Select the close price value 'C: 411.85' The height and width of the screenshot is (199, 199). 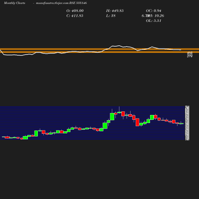point(75,16)
